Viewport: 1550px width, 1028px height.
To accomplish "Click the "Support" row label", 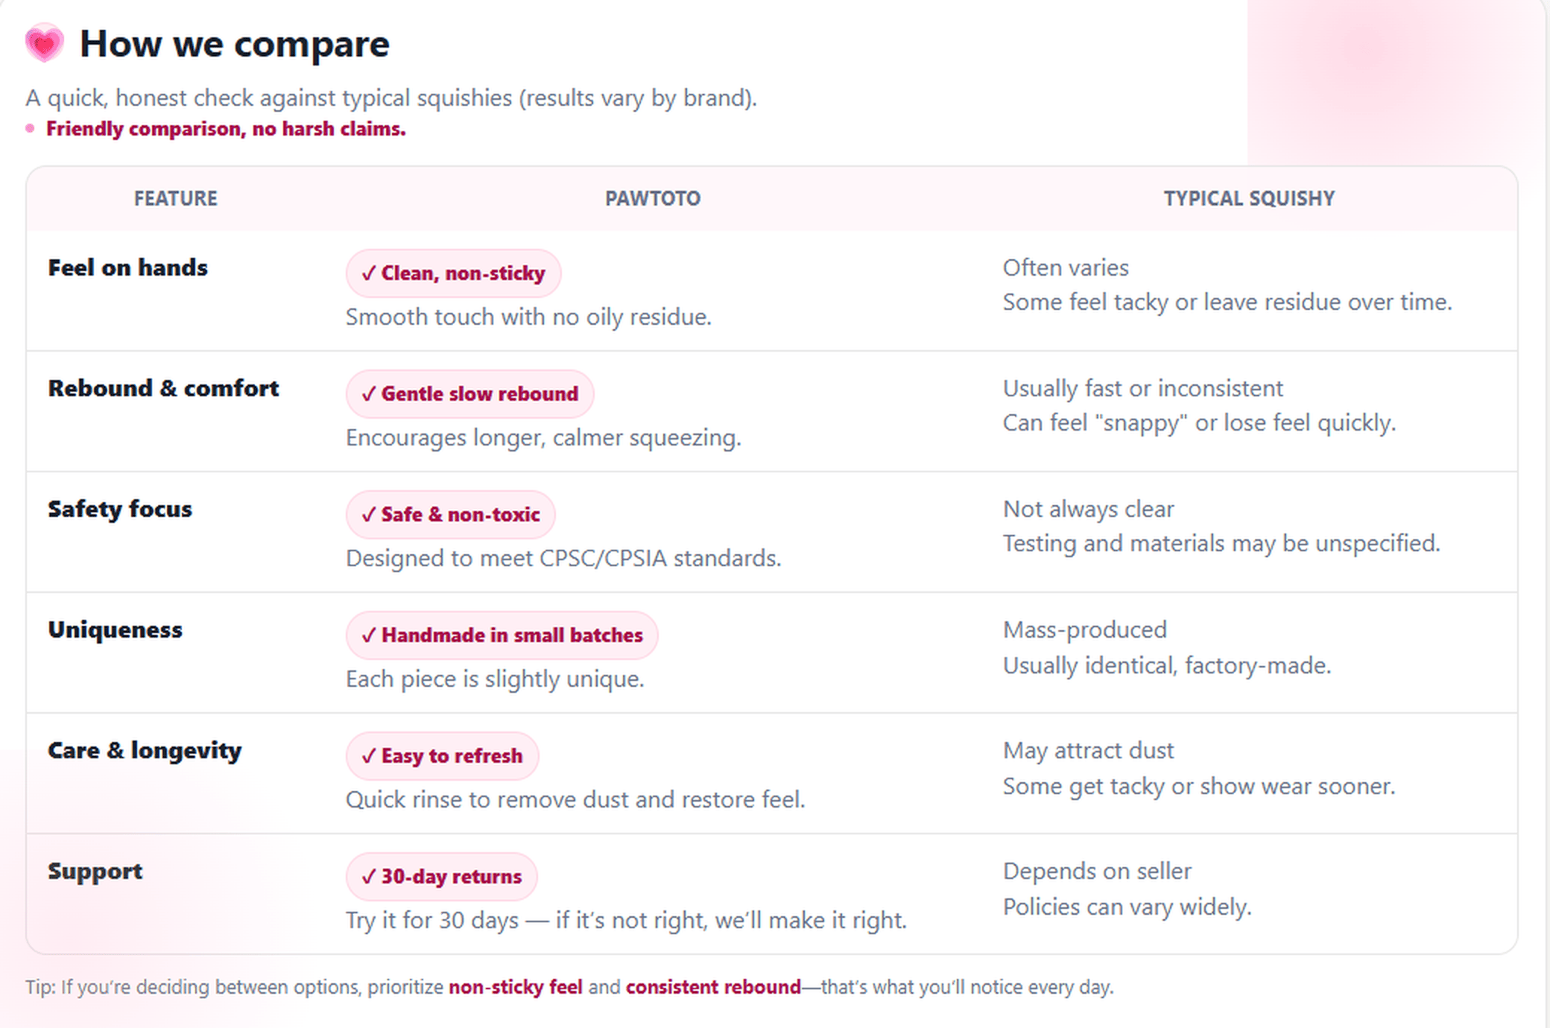I will [x=95, y=872].
